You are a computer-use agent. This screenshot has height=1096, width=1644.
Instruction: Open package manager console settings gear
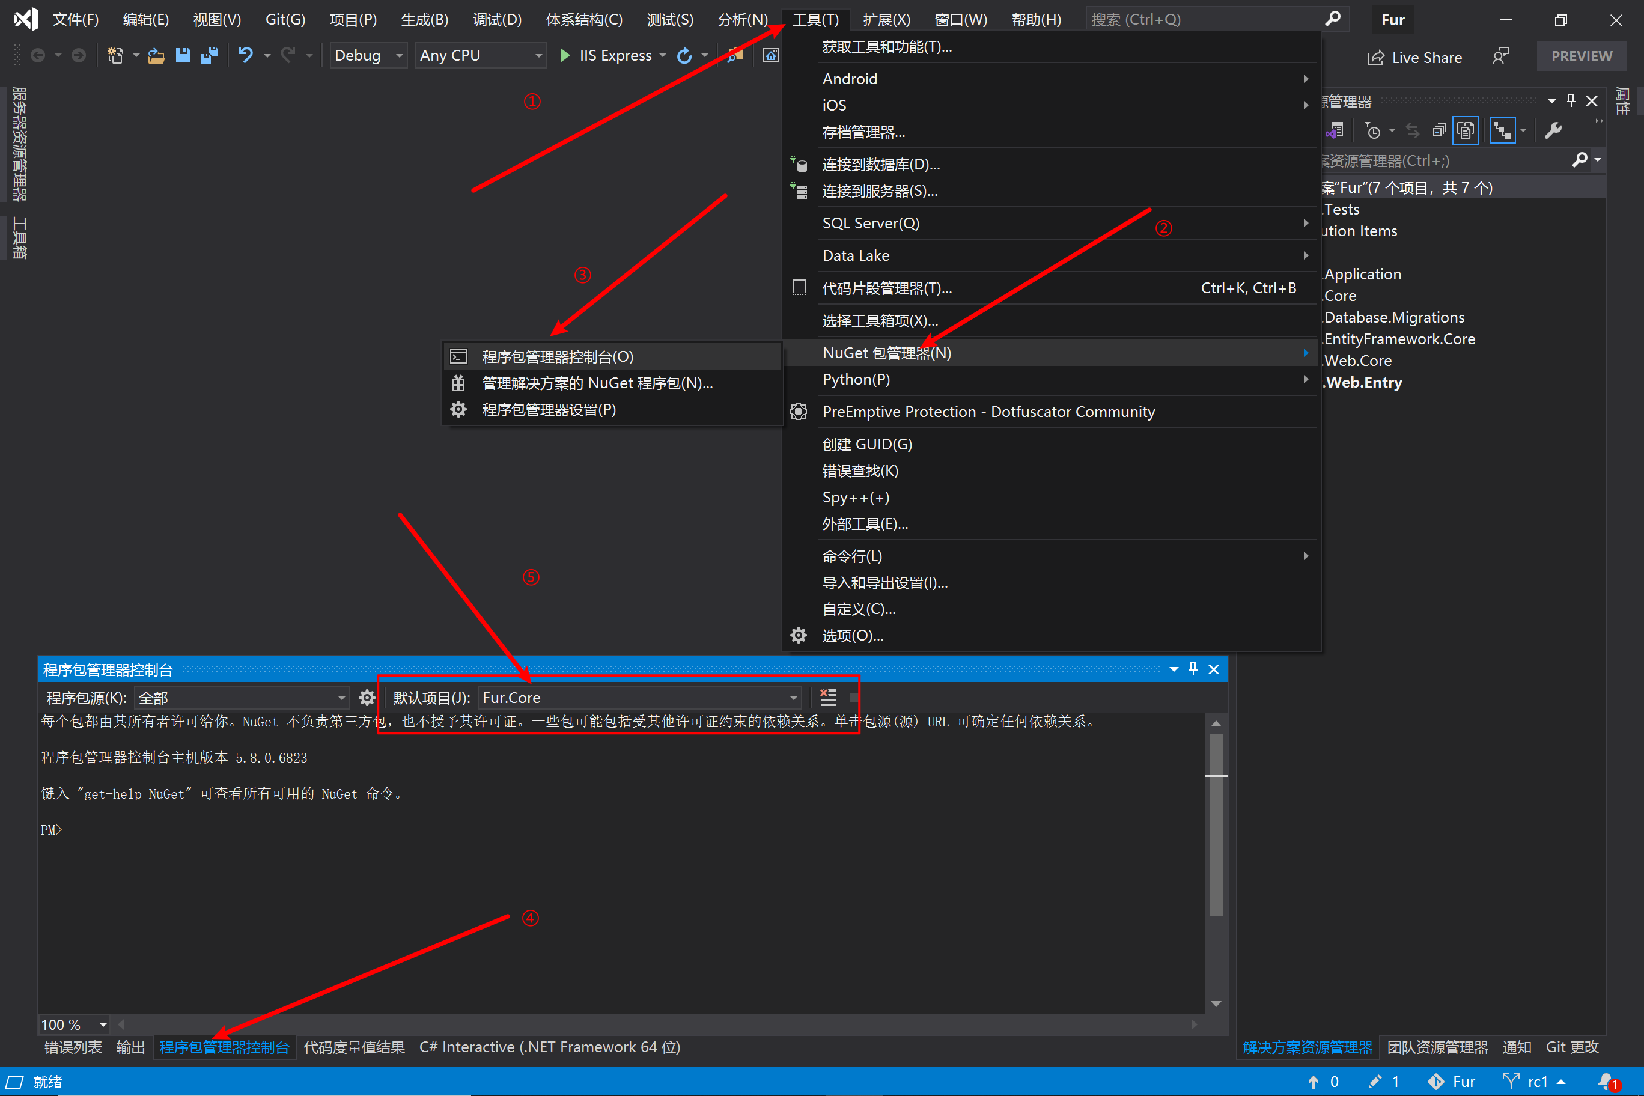(x=367, y=697)
